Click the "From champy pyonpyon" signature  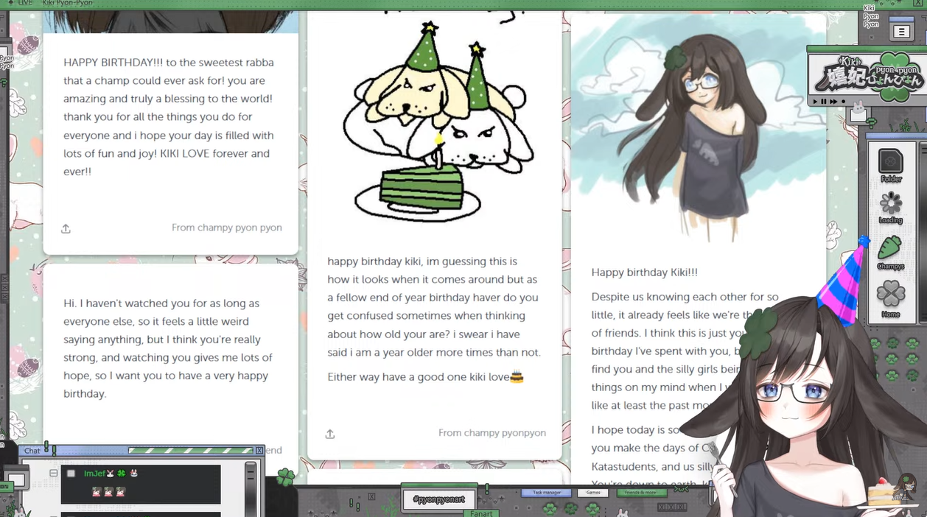(x=492, y=432)
